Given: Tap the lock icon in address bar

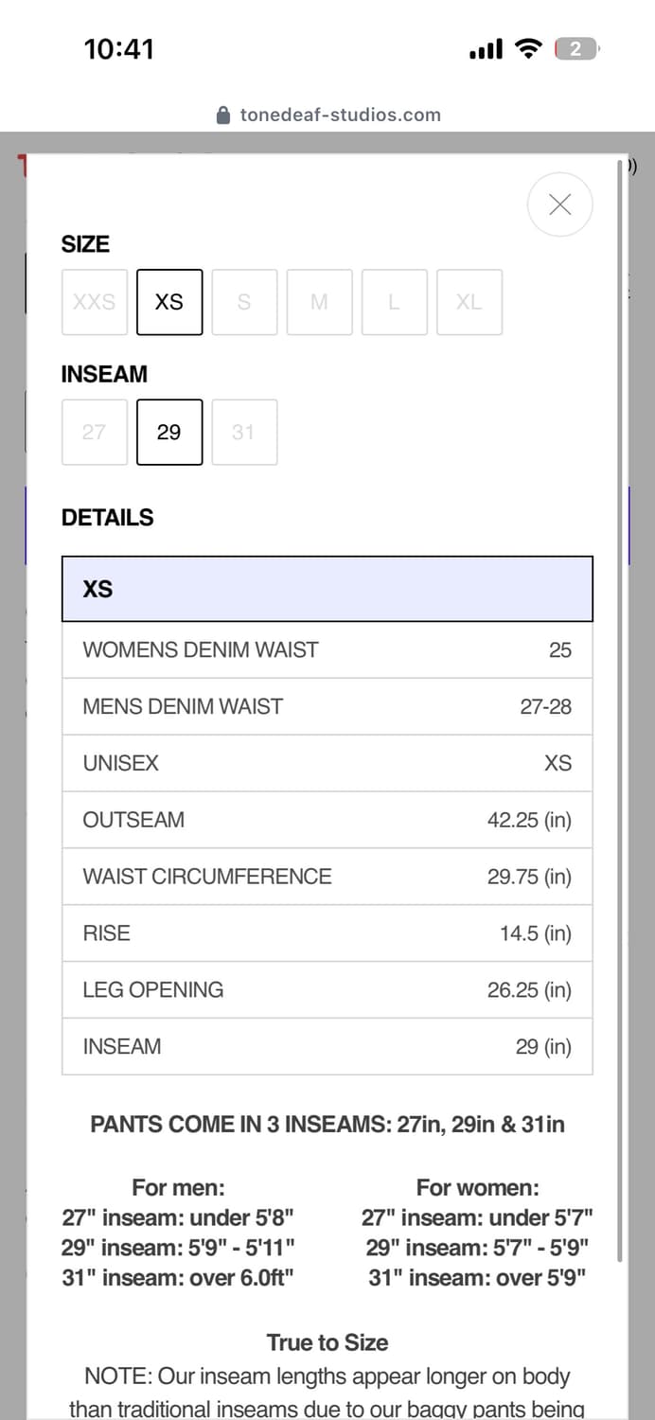Looking at the screenshot, I should tap(223, 115).
